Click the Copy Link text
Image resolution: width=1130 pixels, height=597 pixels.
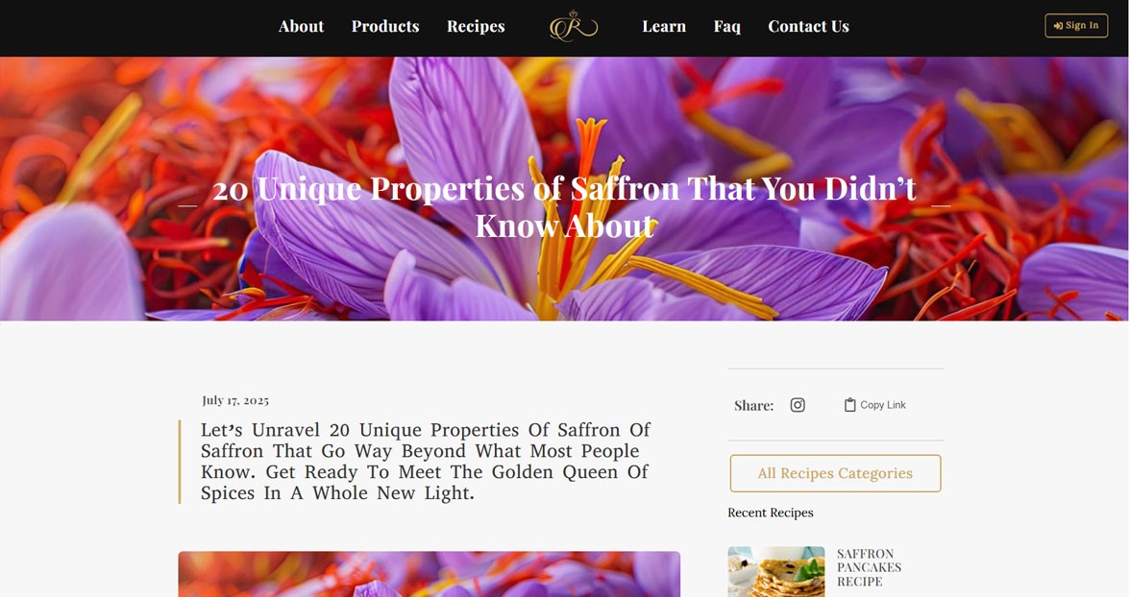click(883, 405)
